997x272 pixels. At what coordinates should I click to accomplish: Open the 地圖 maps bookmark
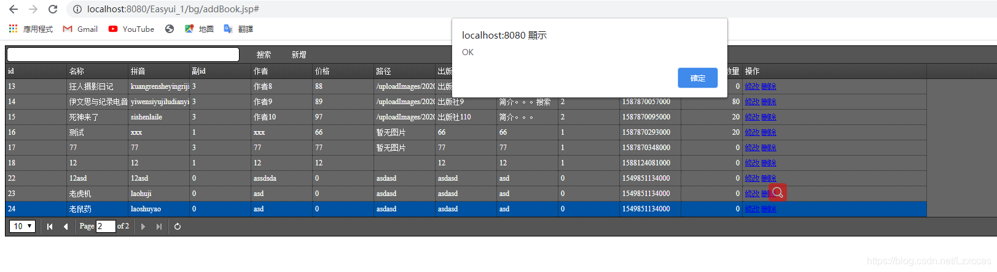tap(199, 29)
